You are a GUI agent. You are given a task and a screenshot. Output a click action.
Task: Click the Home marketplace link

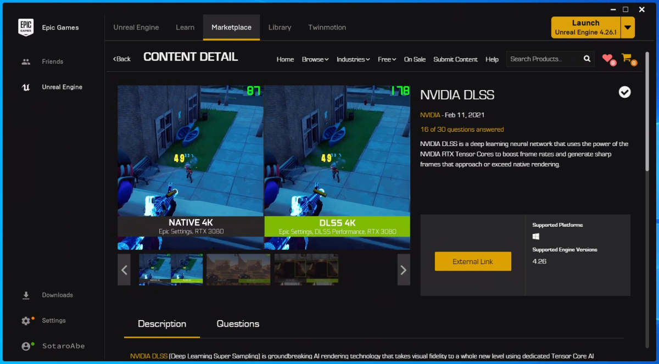(285, 59)
